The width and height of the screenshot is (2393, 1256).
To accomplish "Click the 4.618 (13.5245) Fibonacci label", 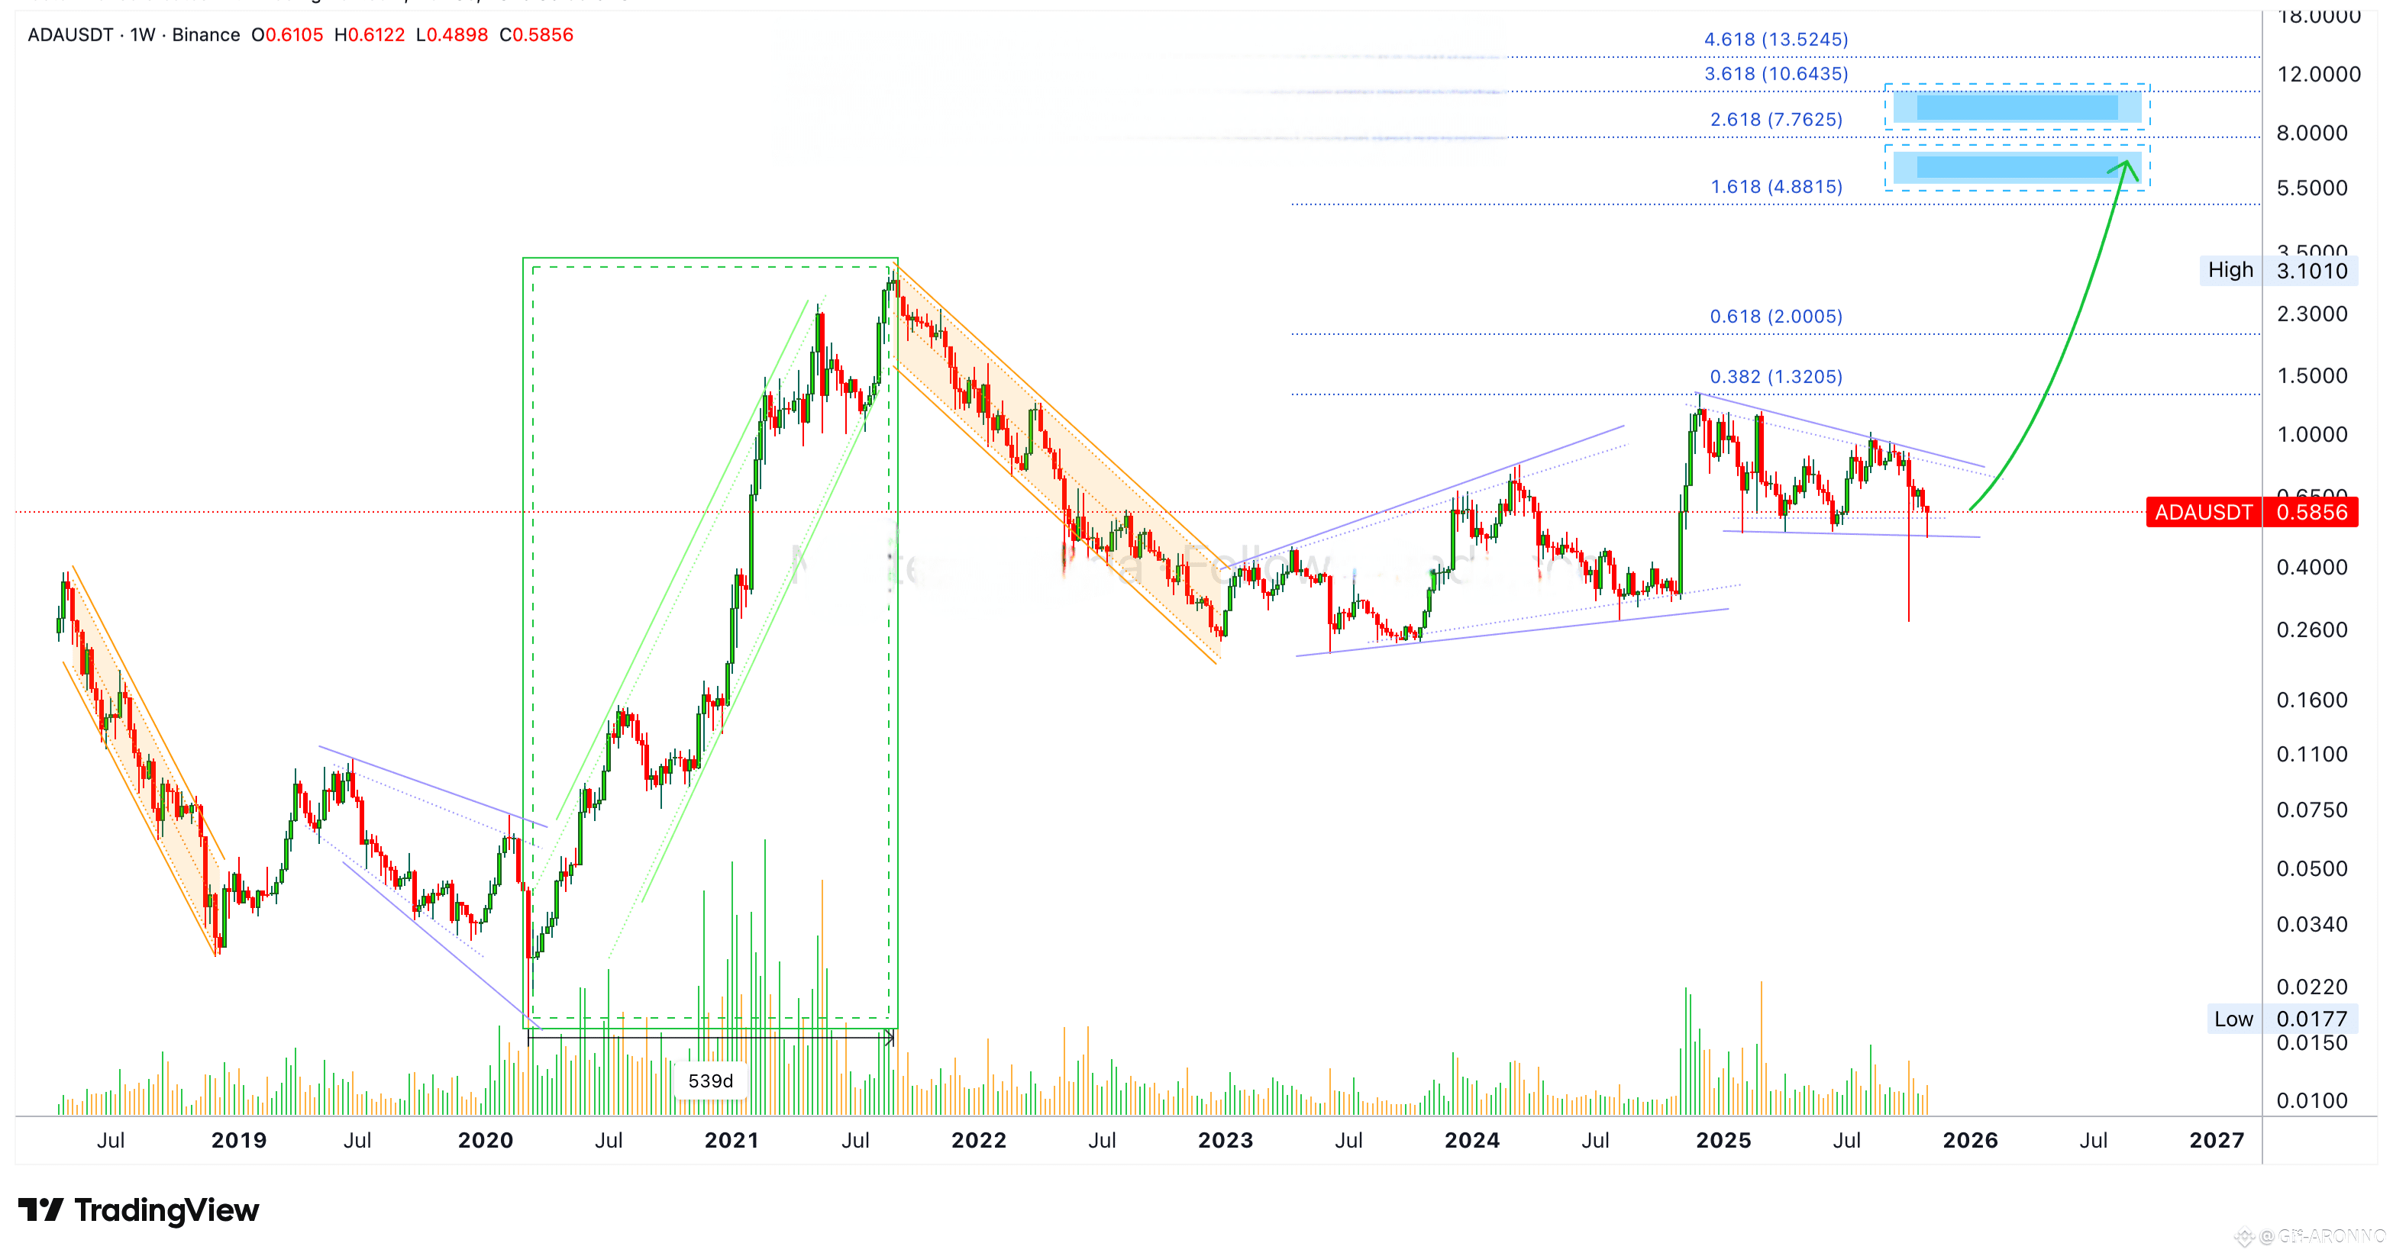I will [1775, 39].
